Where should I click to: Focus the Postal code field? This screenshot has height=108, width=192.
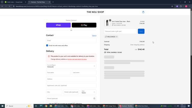pos(71,92)
